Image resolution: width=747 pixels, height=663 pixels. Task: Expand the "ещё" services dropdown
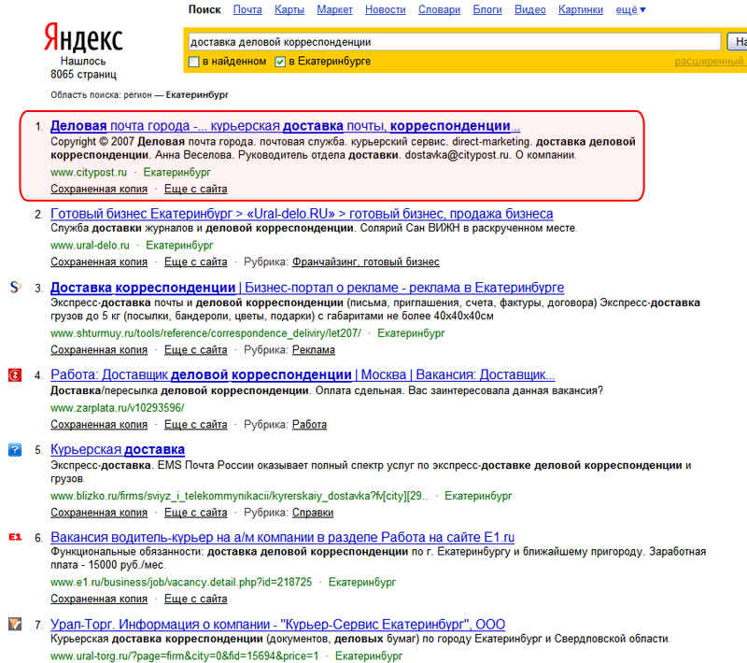point(631,10)
